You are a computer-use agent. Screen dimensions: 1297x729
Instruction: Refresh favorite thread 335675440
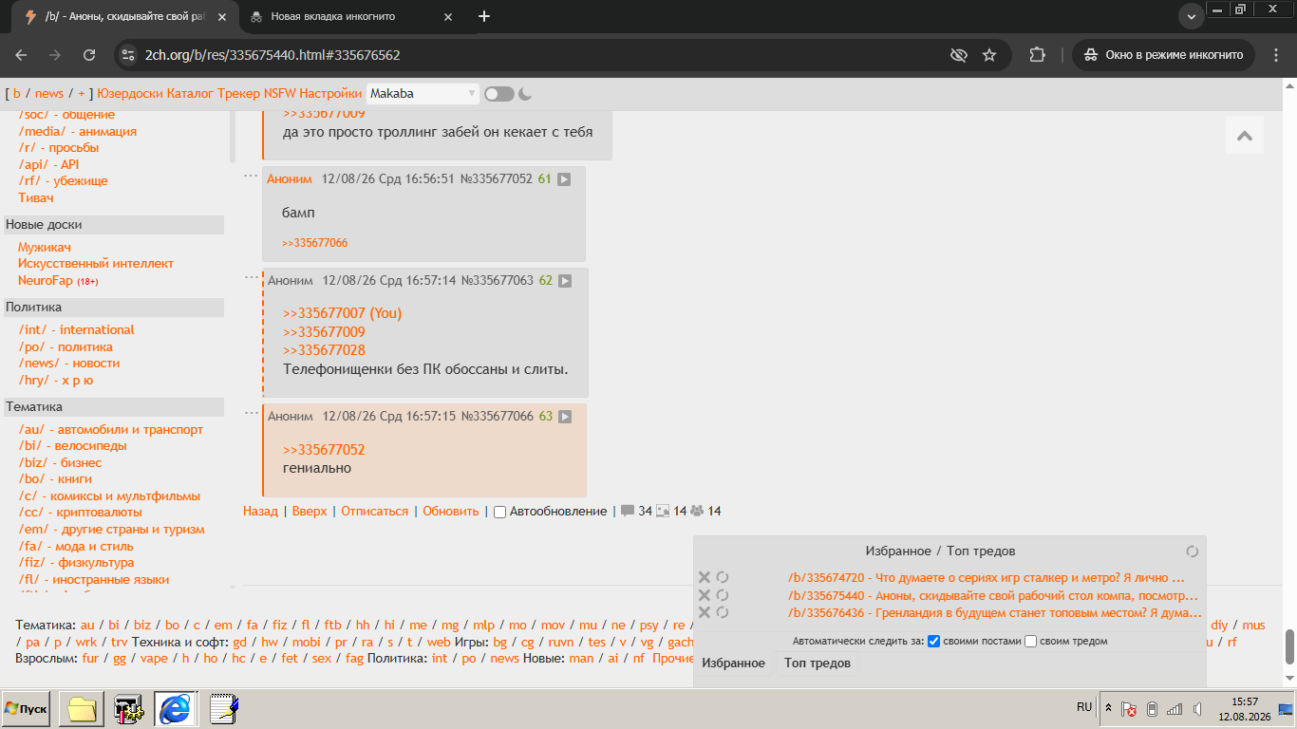click(x=723, y=595)
